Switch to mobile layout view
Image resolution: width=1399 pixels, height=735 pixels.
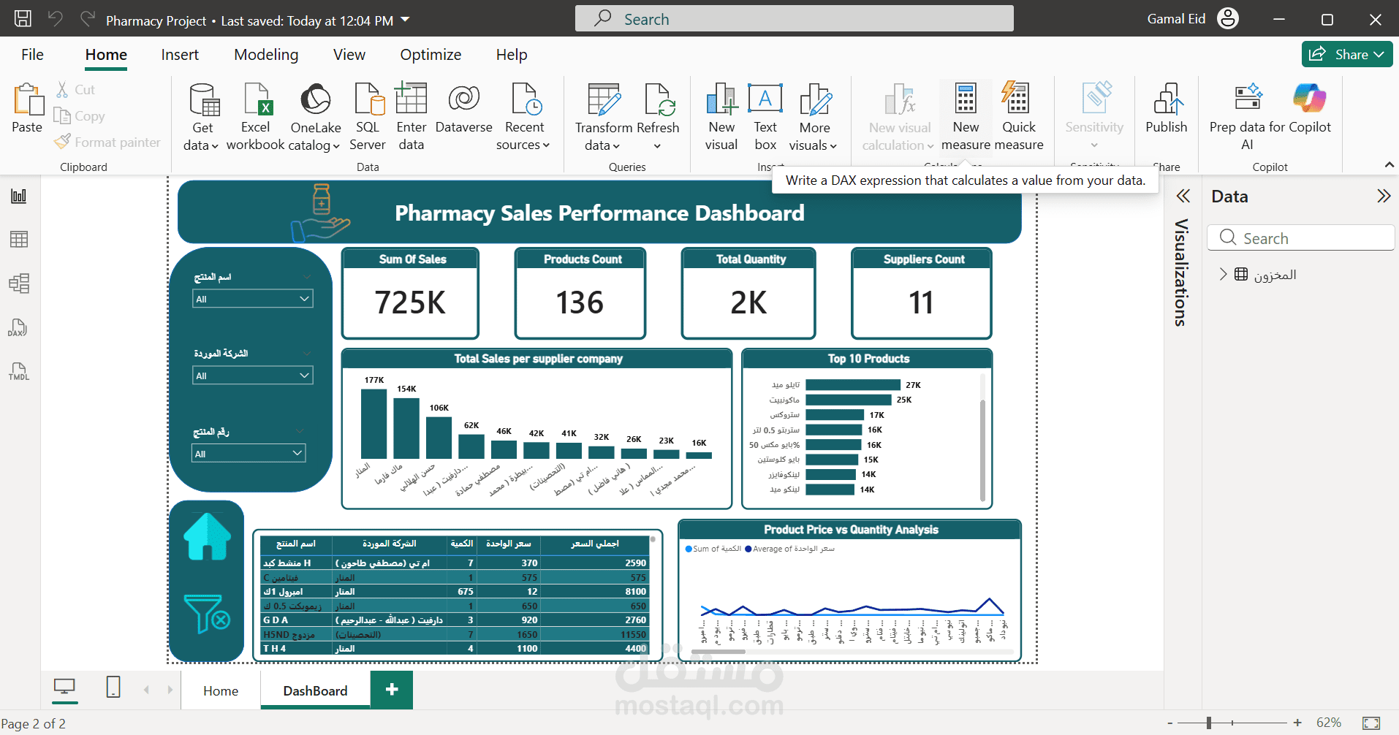113,688
